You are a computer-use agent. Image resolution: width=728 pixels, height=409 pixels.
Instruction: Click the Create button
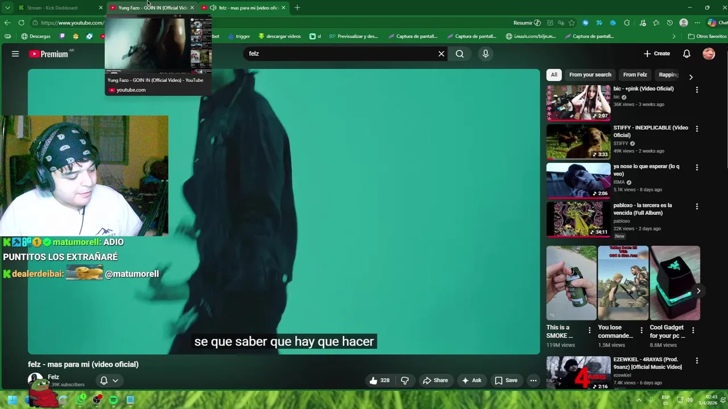click(657, 53)
